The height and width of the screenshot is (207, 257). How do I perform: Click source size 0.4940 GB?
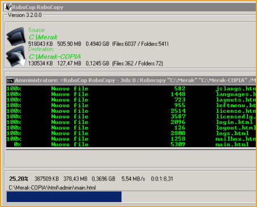click(x=97, y=44)
